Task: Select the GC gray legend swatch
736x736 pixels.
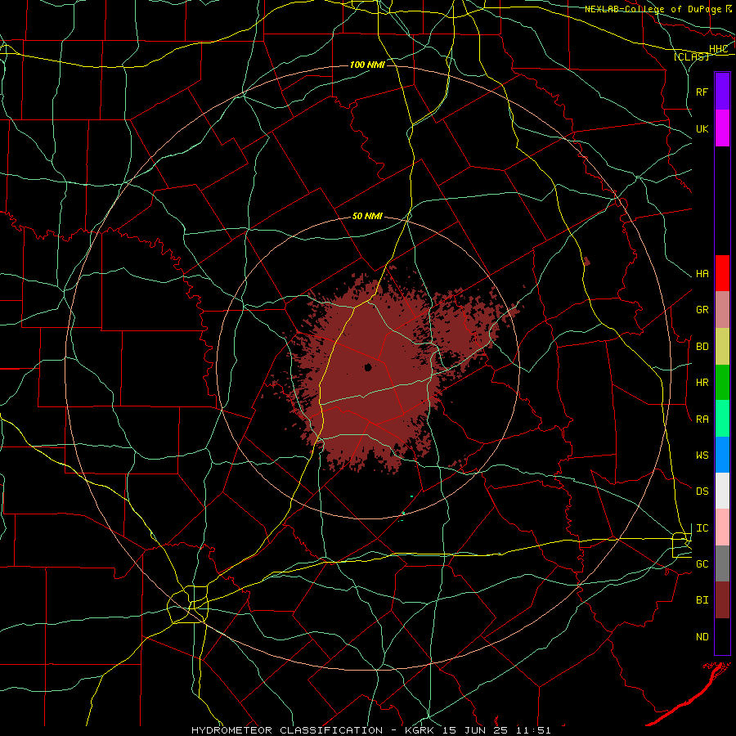Action: (722, 563)
